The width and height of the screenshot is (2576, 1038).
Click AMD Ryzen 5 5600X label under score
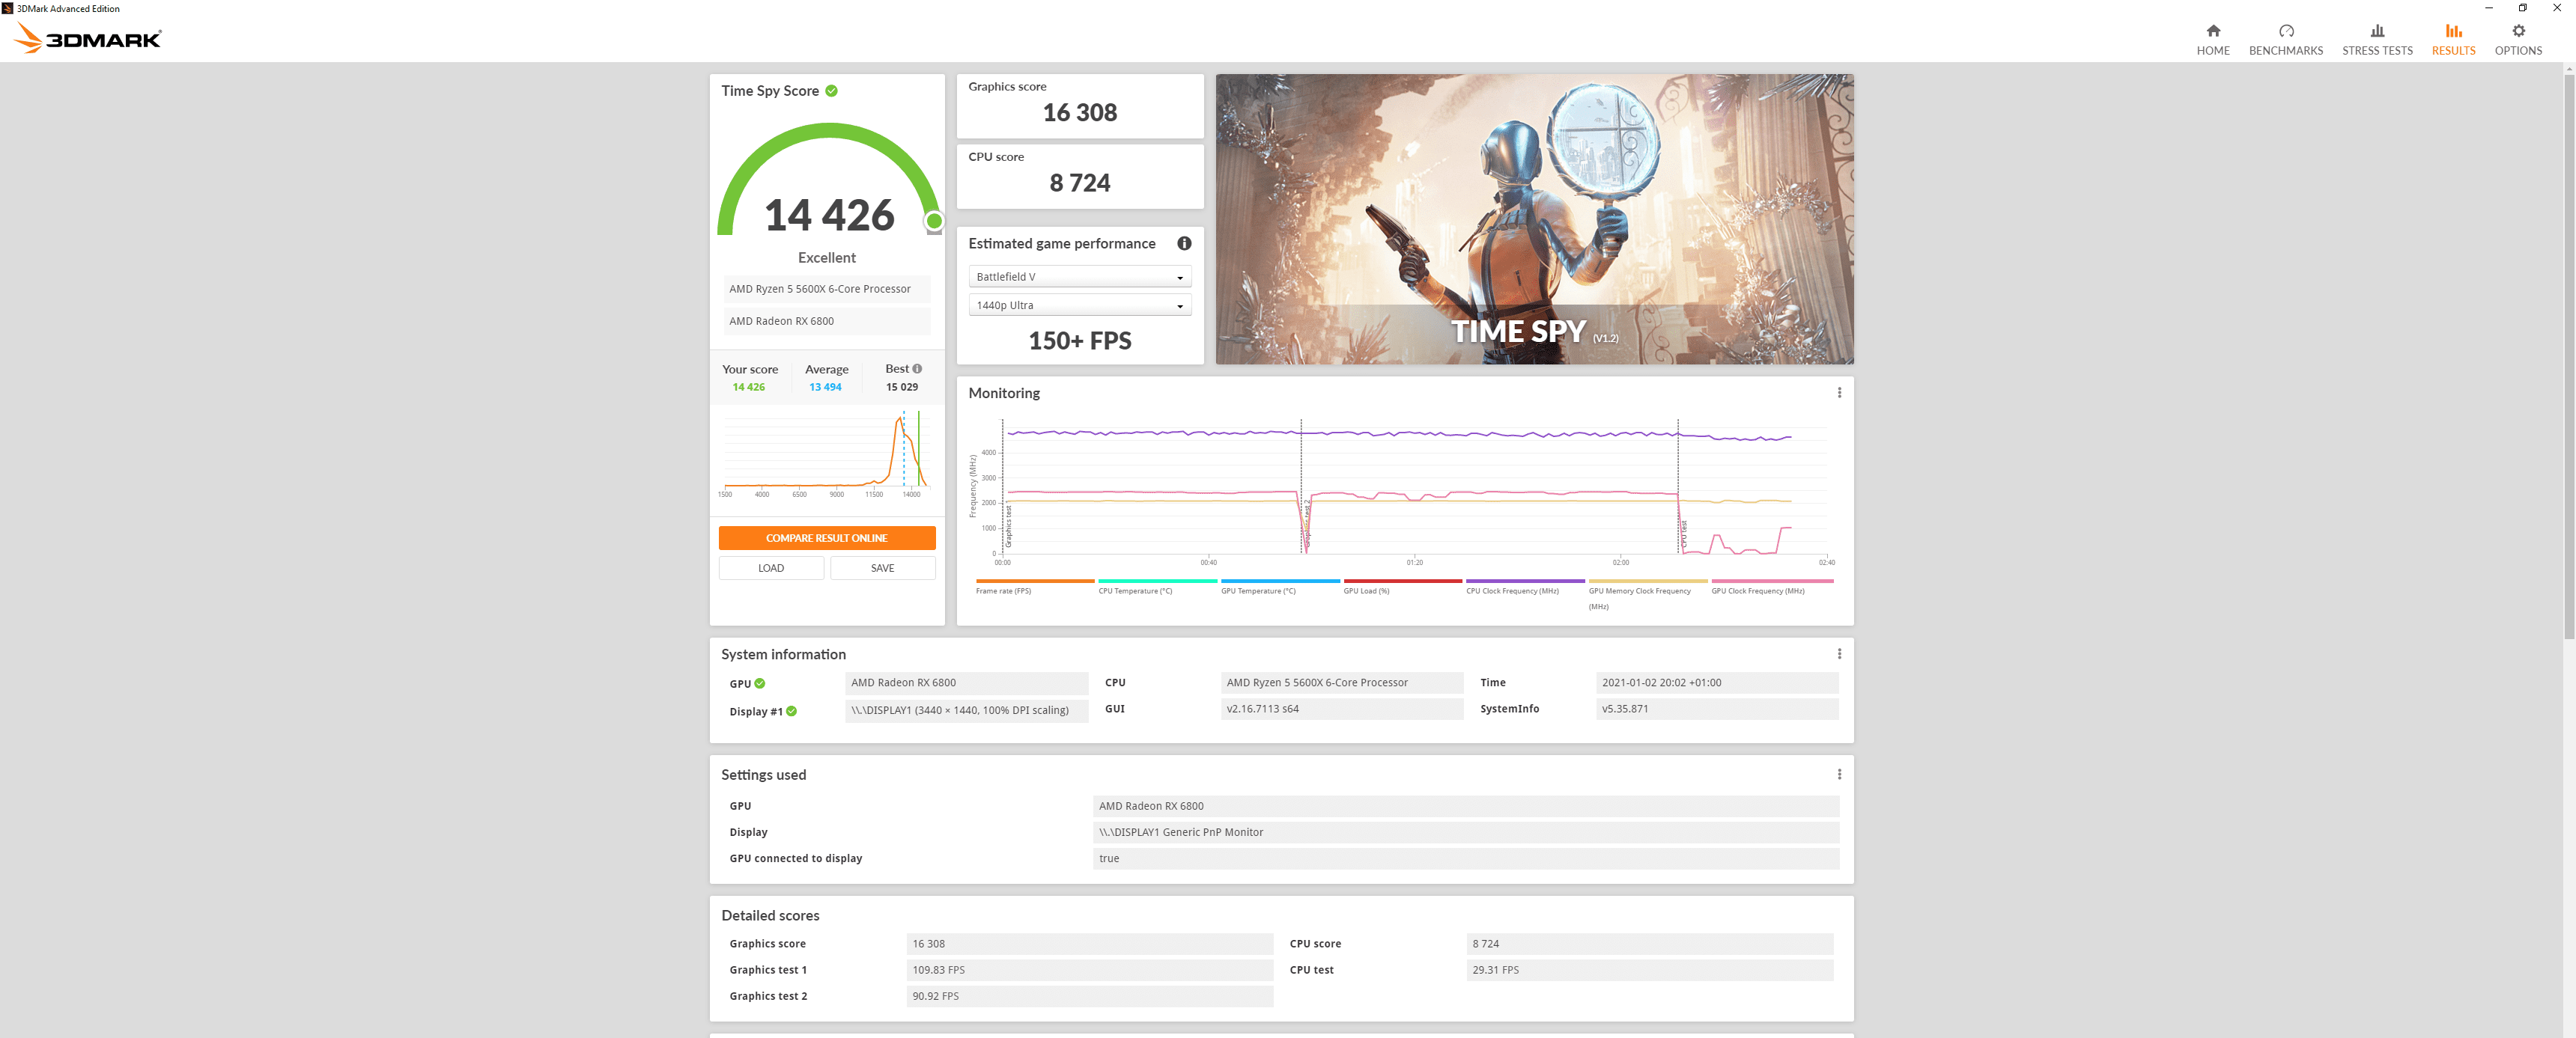pos(826,289)
